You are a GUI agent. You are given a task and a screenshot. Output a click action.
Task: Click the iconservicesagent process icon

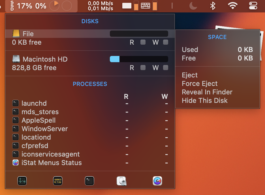click(x=16, y=154)
